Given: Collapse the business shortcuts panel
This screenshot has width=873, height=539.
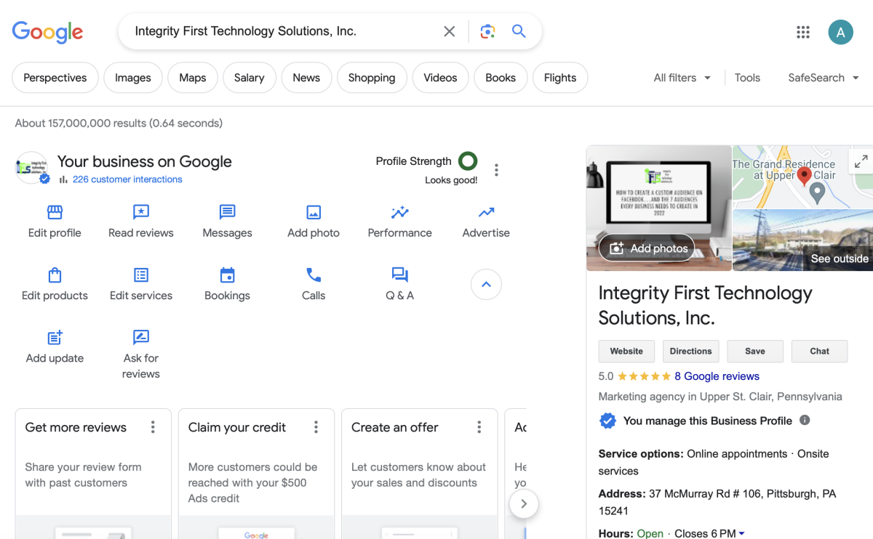Looking at the screenshot, I should (x=486, y=284).
